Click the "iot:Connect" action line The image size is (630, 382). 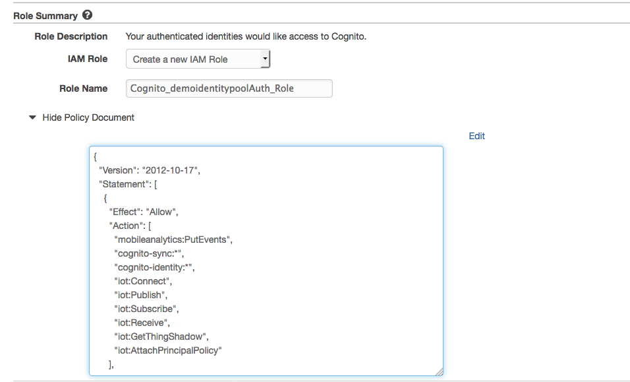143,282
